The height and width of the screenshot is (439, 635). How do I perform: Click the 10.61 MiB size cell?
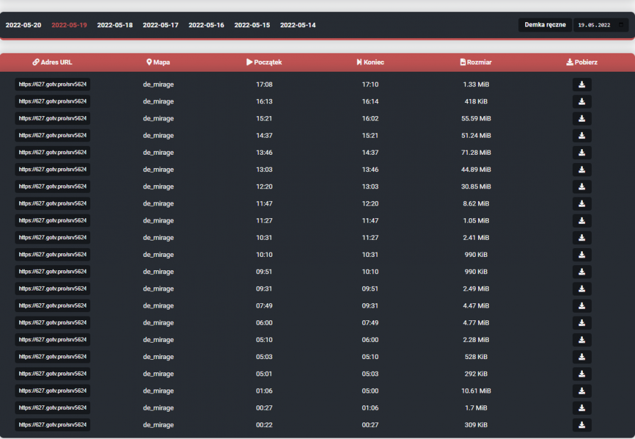click(476, 390)
